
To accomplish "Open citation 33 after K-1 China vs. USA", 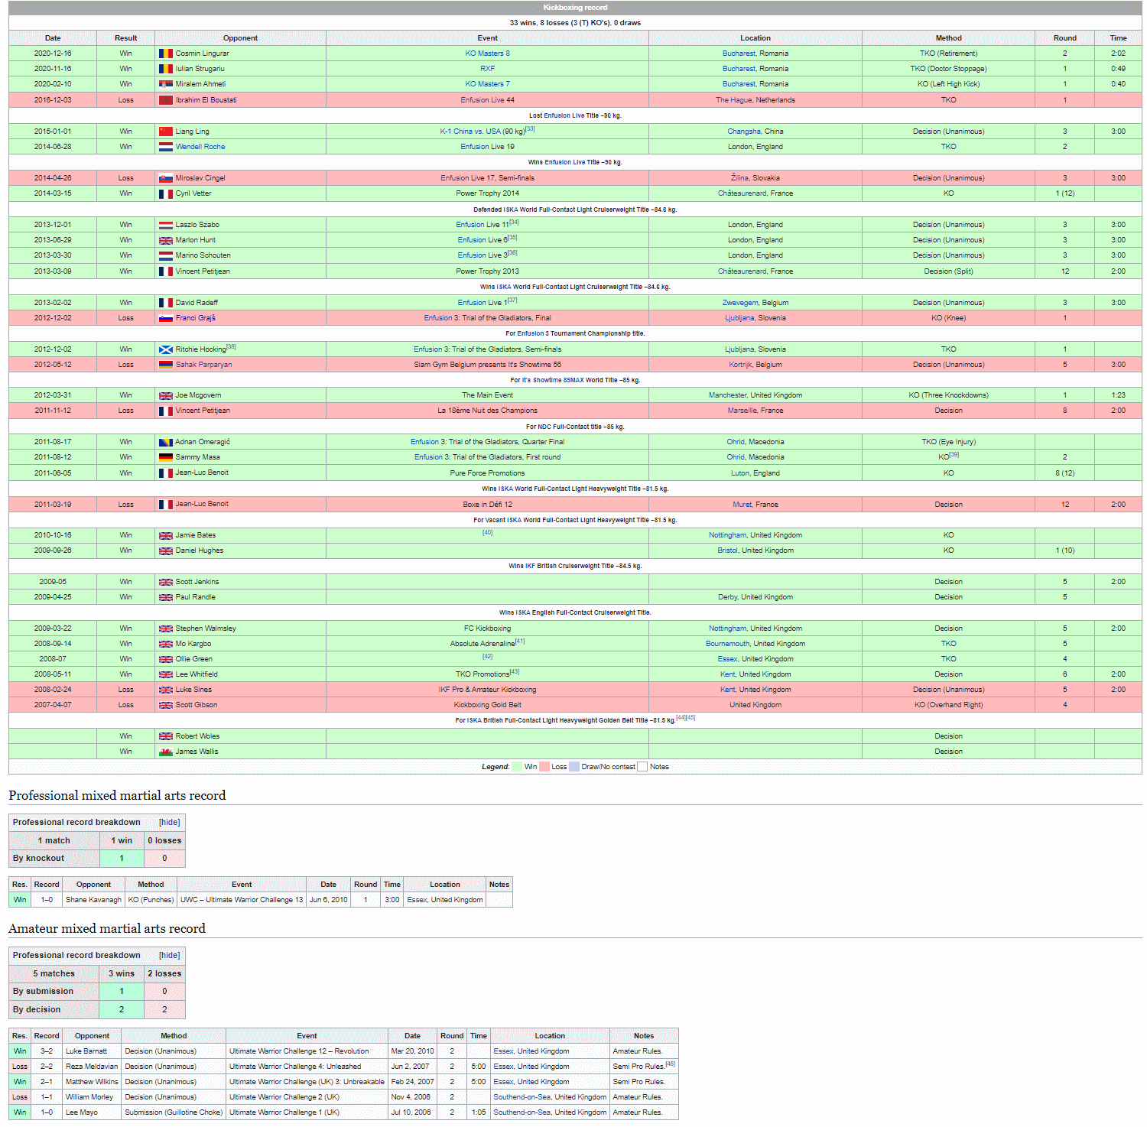I will point(530,129).
